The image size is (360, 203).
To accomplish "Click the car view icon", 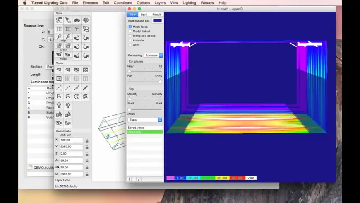I will tap(77, 20).
